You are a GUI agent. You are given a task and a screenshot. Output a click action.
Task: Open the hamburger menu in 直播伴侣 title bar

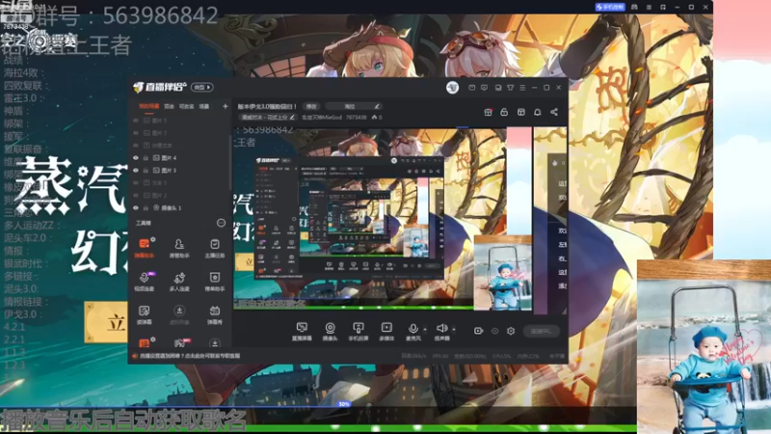point(522,88)
